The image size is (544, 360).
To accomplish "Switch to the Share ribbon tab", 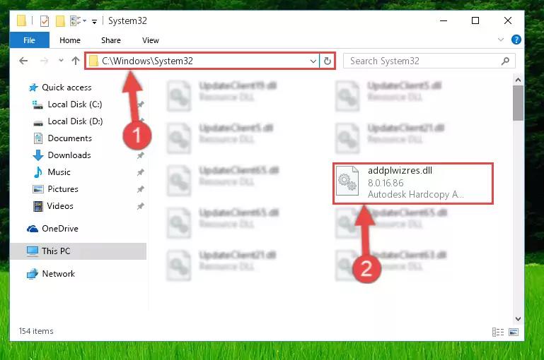I will (111, 40).
